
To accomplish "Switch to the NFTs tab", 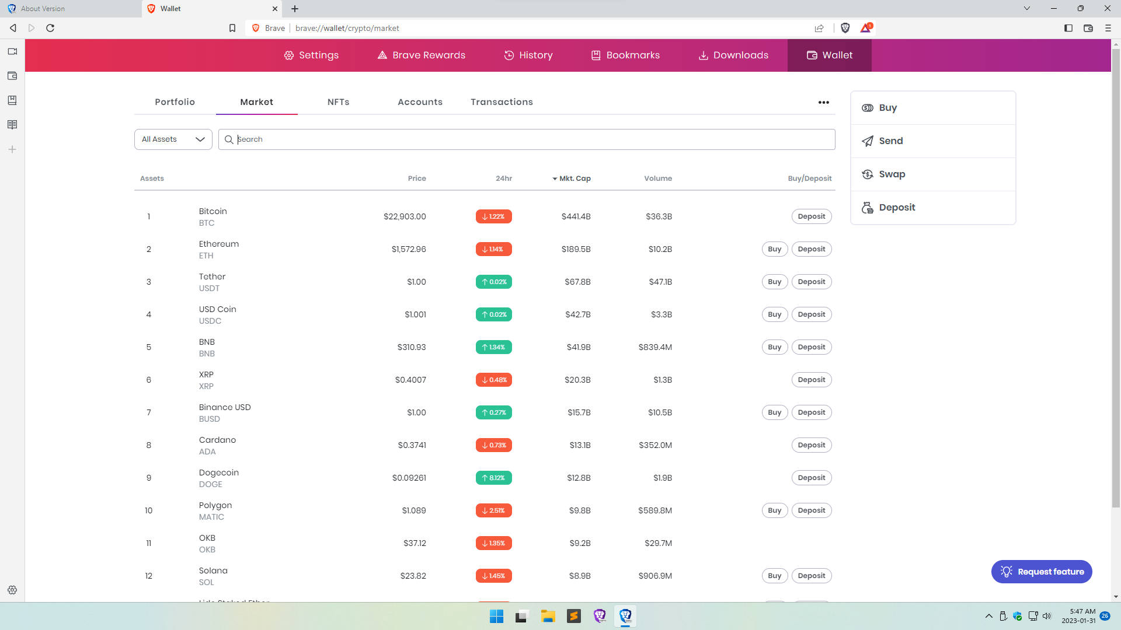I will (x=338, y=101).
